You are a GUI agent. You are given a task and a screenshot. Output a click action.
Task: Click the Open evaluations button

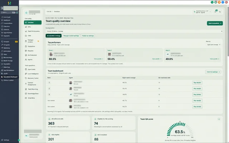215,23
